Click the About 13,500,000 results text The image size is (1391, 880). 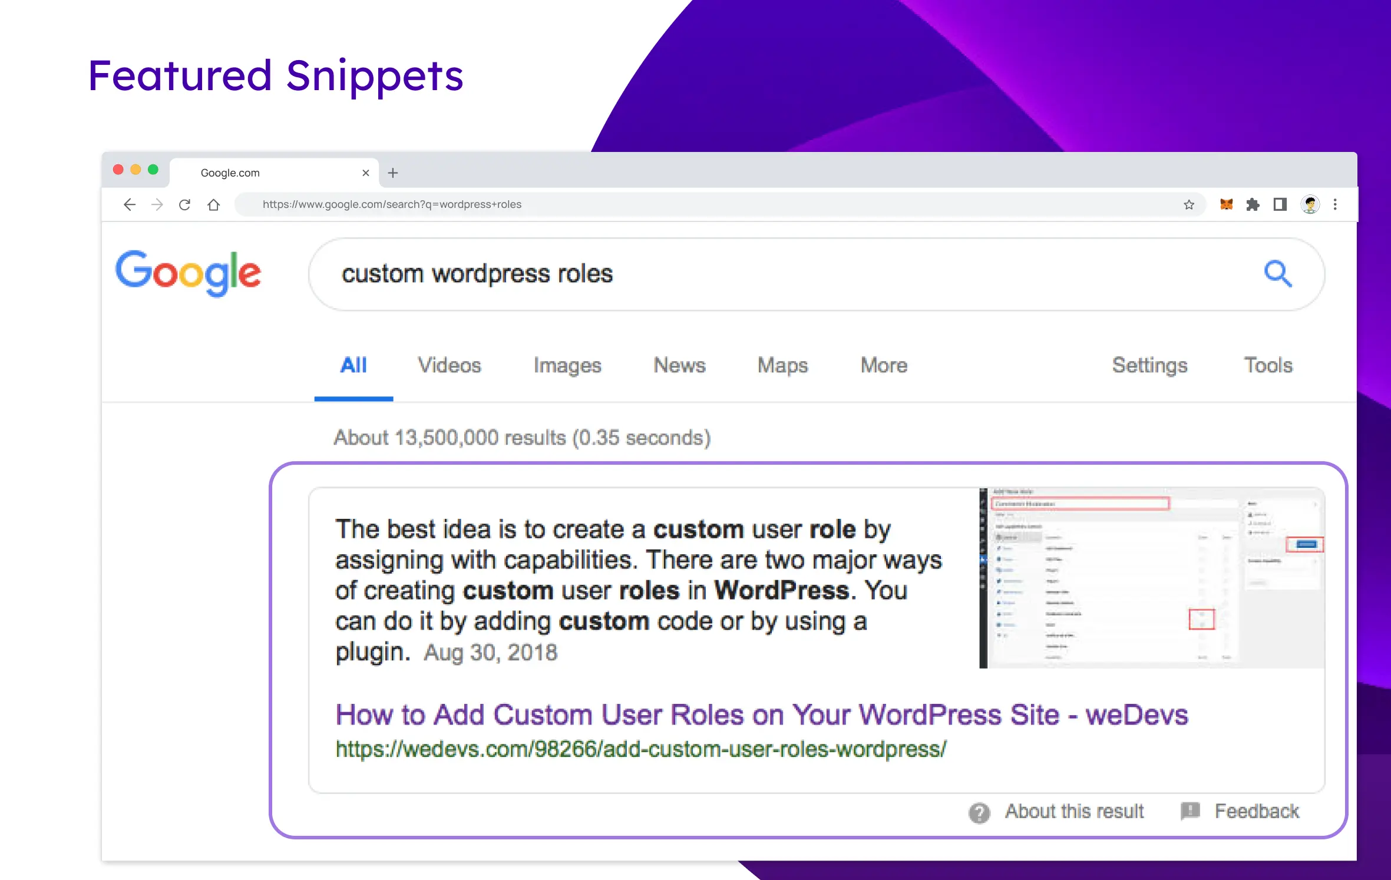[x=522, y=438]
